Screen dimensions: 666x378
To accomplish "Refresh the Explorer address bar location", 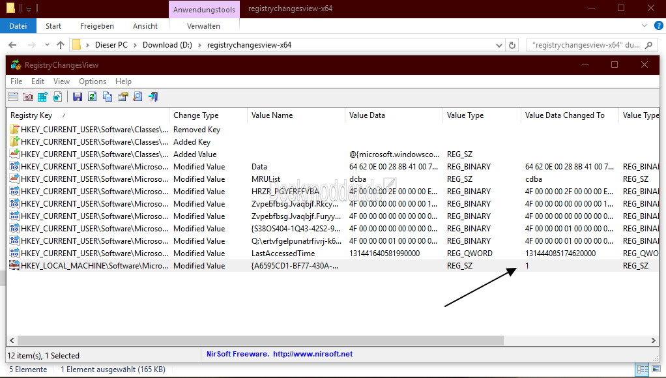I will pyautogui.click(x=512, y=45).
